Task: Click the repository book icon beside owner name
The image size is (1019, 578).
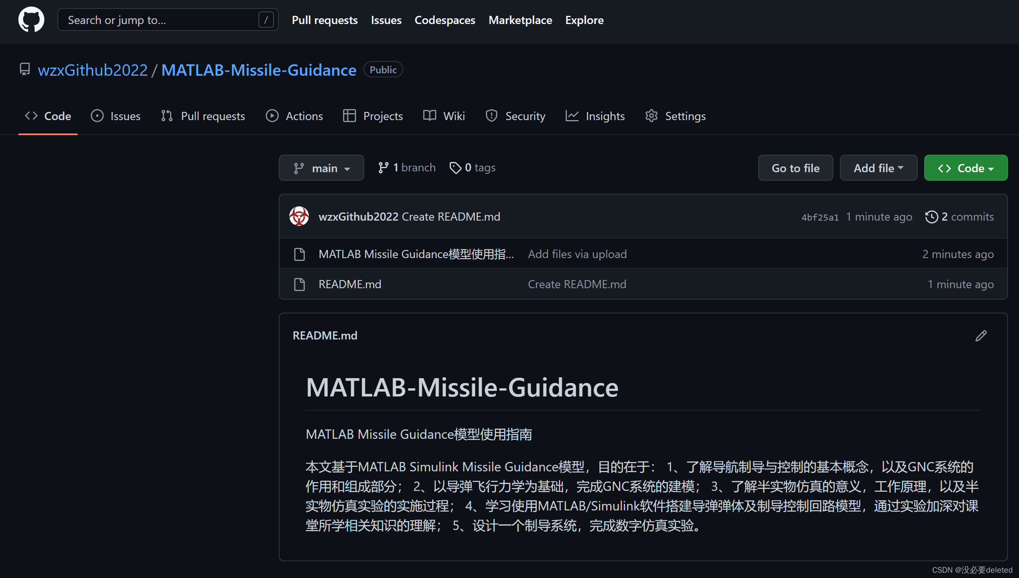Action: coord(25,70)
